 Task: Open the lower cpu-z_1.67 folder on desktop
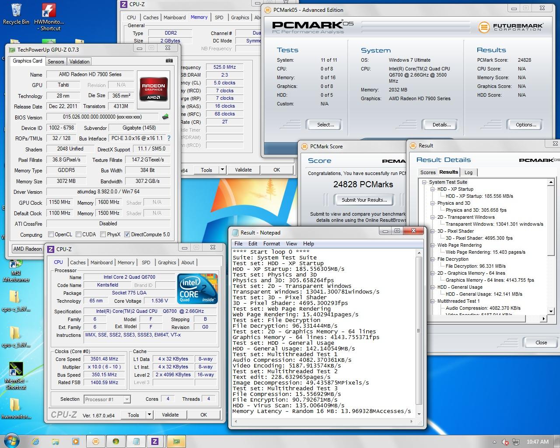pos(16,337)
